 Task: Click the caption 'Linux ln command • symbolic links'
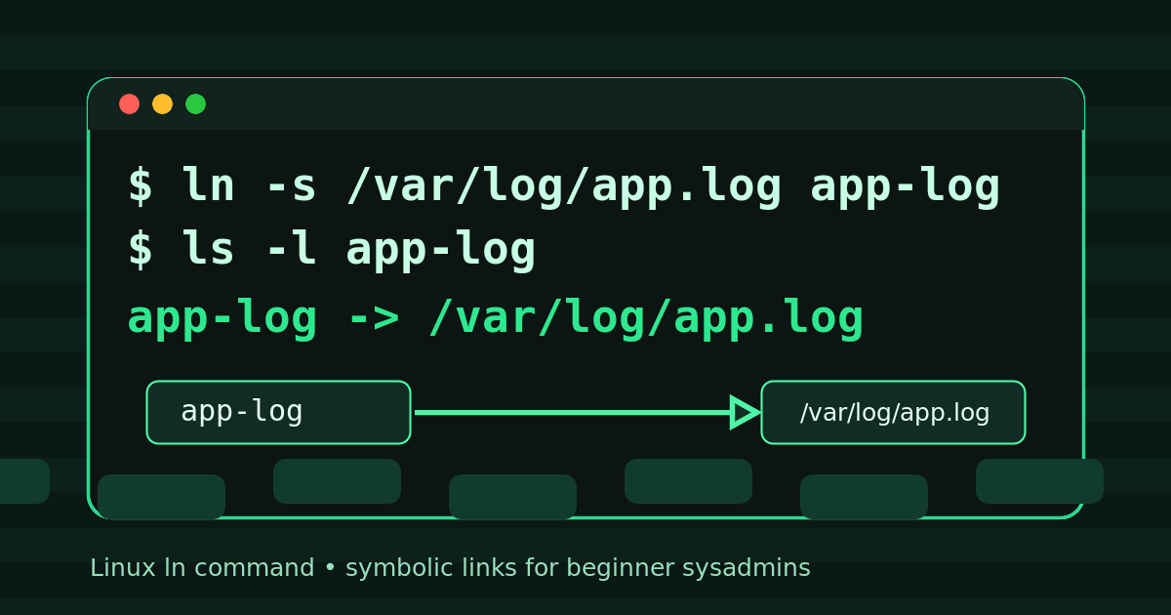pos(450,567)
